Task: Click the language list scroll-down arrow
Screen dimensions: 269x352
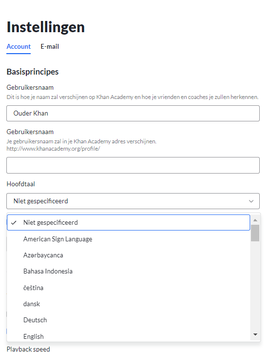Action: point(255,334)
